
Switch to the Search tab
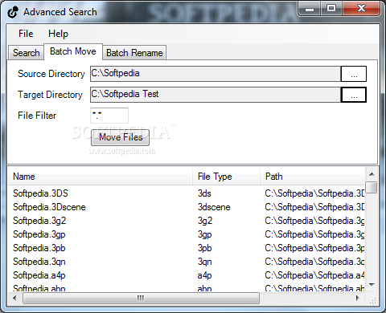click(26, 53)
